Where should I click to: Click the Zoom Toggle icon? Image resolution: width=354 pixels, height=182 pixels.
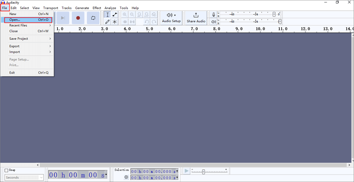tap(154, 15)
